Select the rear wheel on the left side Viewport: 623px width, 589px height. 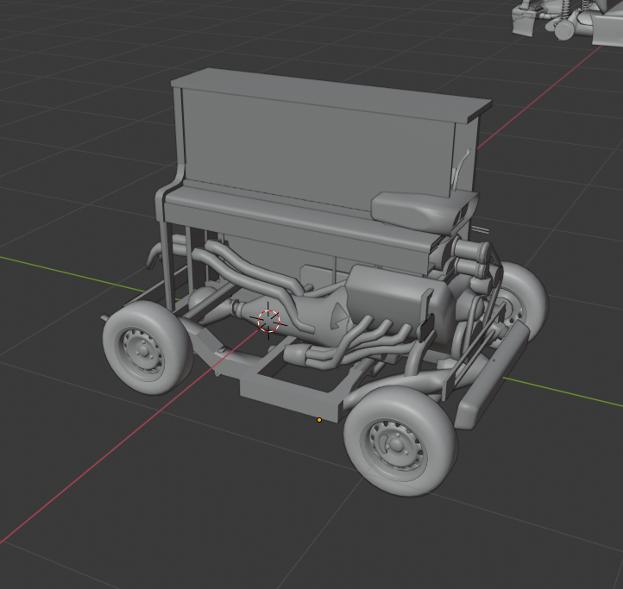coord(148,348)
